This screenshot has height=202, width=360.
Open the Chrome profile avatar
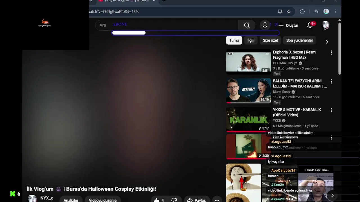coord(326,12)
